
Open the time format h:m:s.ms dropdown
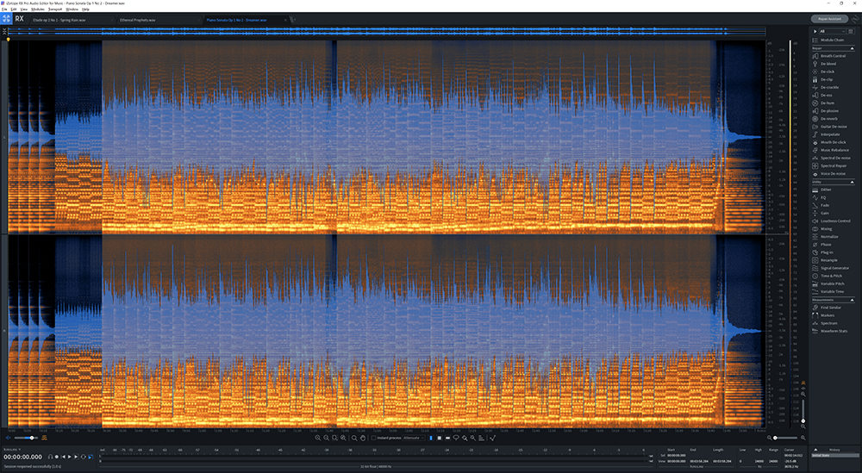point(11,448)
